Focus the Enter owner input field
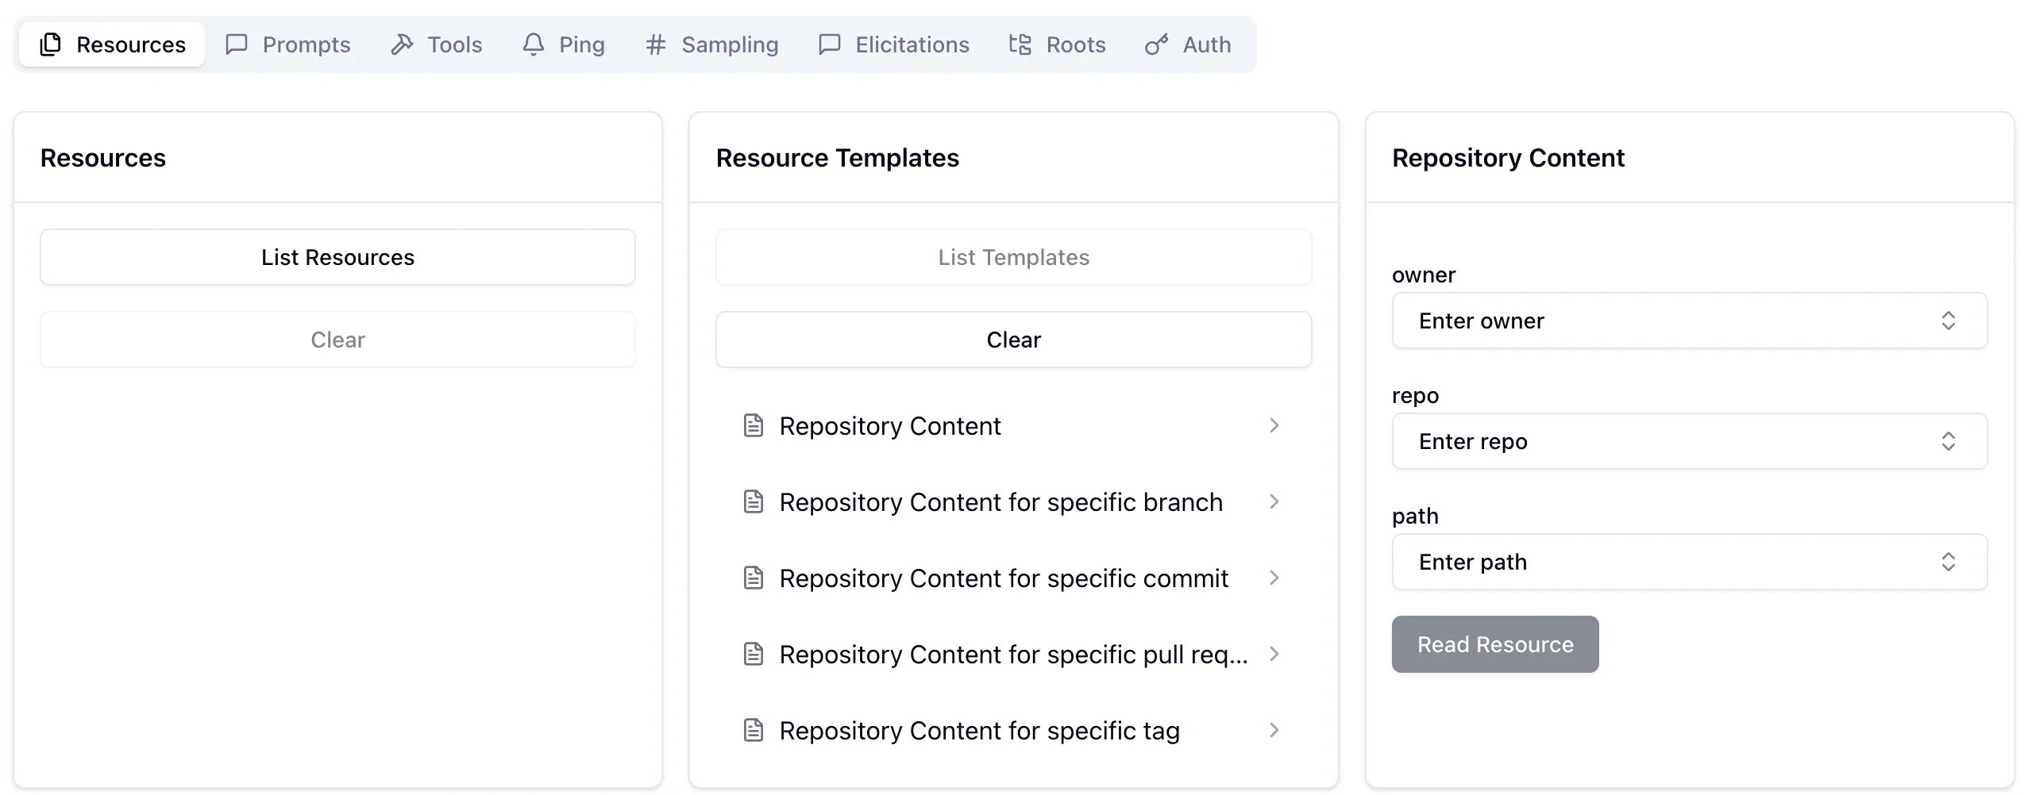2028x795 pixels. tap(1668, 321)
